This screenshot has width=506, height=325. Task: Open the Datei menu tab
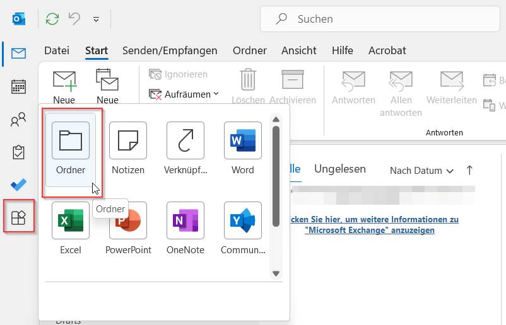pos(57,50)
